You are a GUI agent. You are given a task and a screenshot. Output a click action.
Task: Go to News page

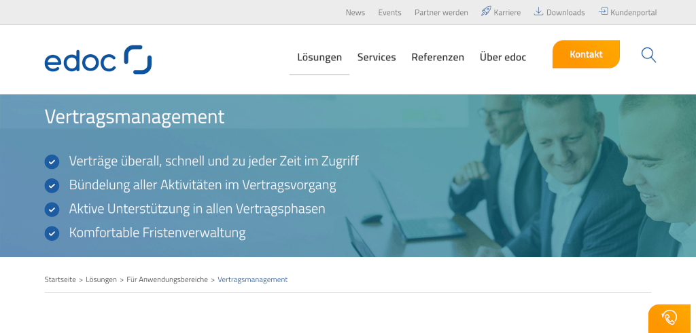pyautogui.click(x=355, y=12)
